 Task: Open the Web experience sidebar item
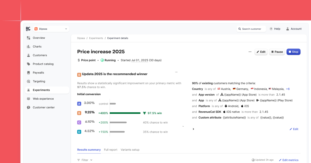point(43,99)
